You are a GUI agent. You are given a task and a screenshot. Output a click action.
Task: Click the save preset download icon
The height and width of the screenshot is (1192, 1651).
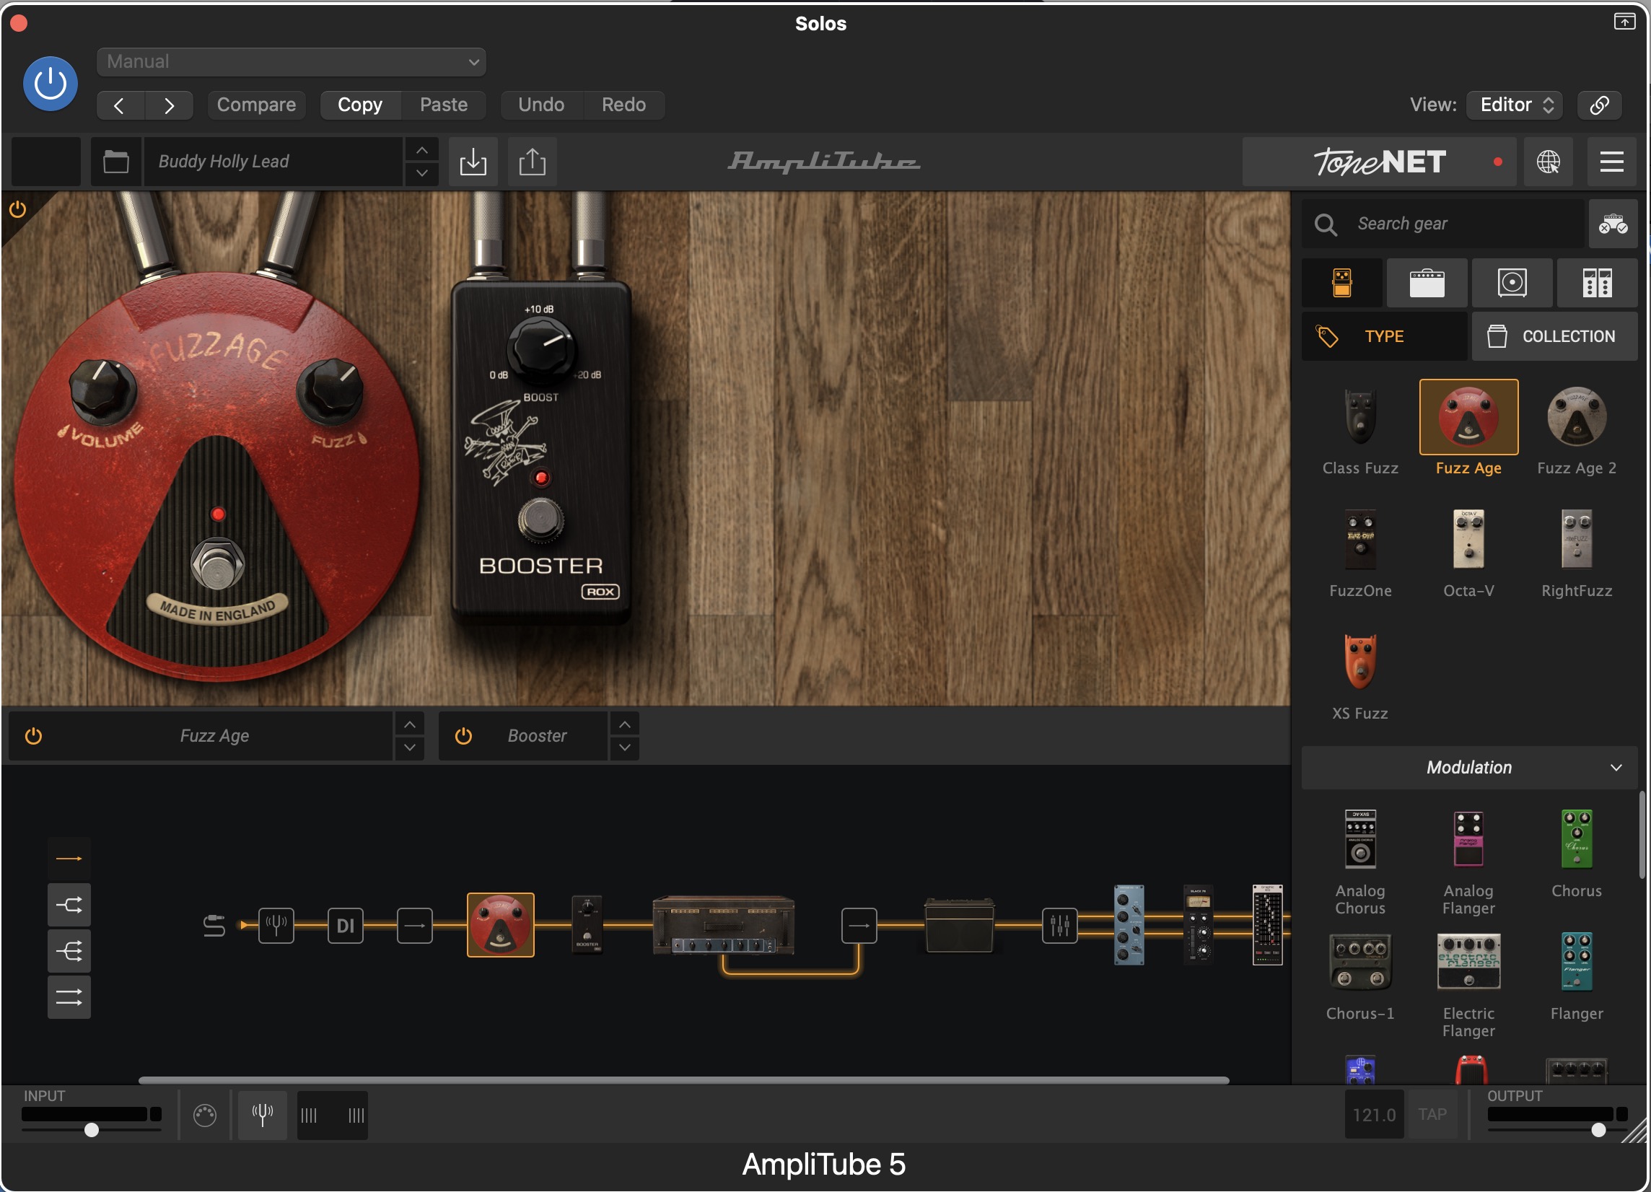473,162
